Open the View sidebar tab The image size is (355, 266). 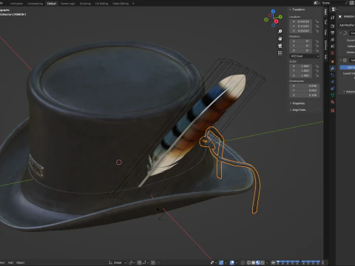coord(325,32)
